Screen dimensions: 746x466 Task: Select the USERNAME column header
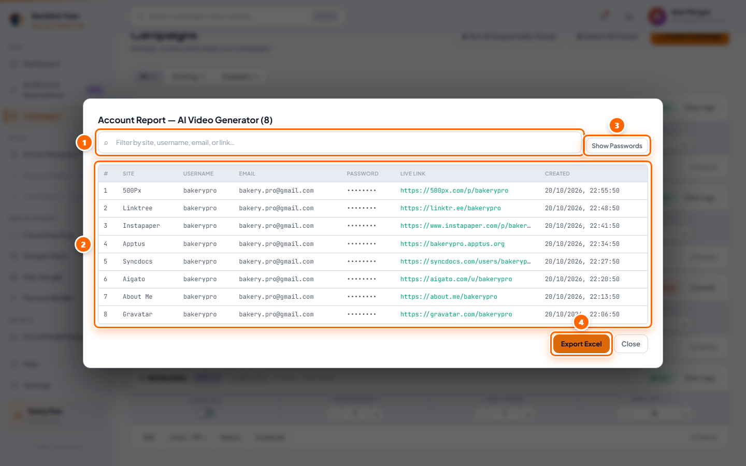tap(198, 174)
